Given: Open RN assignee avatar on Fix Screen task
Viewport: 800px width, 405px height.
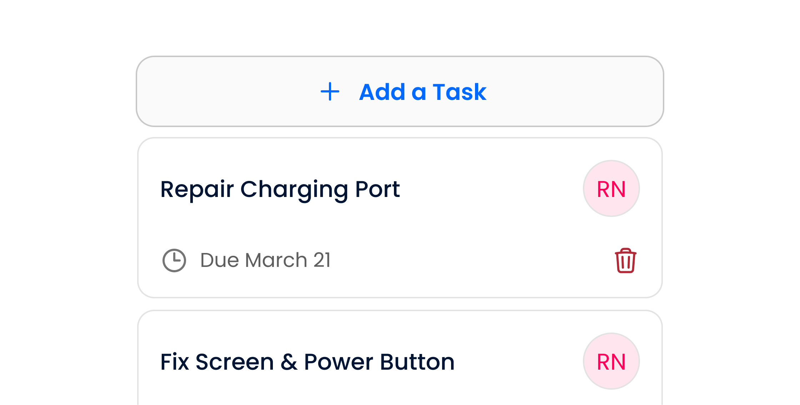Looking at the screenshot, I should coord(611,361).
